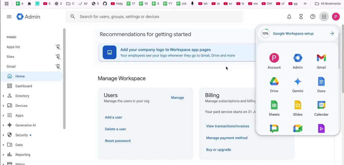Open the main hamburger menu
This screenshot has height=165, width=344.
click(x=9, y=17)
